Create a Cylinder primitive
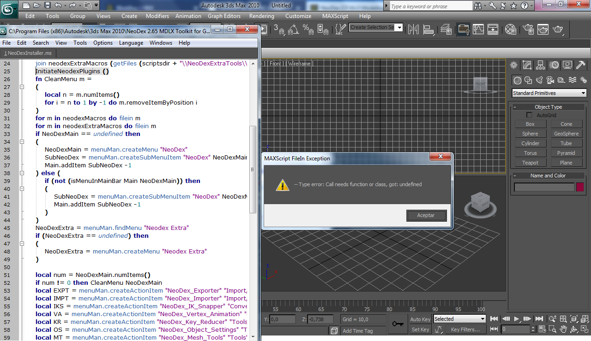 pyautogui.click(x=531, y=143)
